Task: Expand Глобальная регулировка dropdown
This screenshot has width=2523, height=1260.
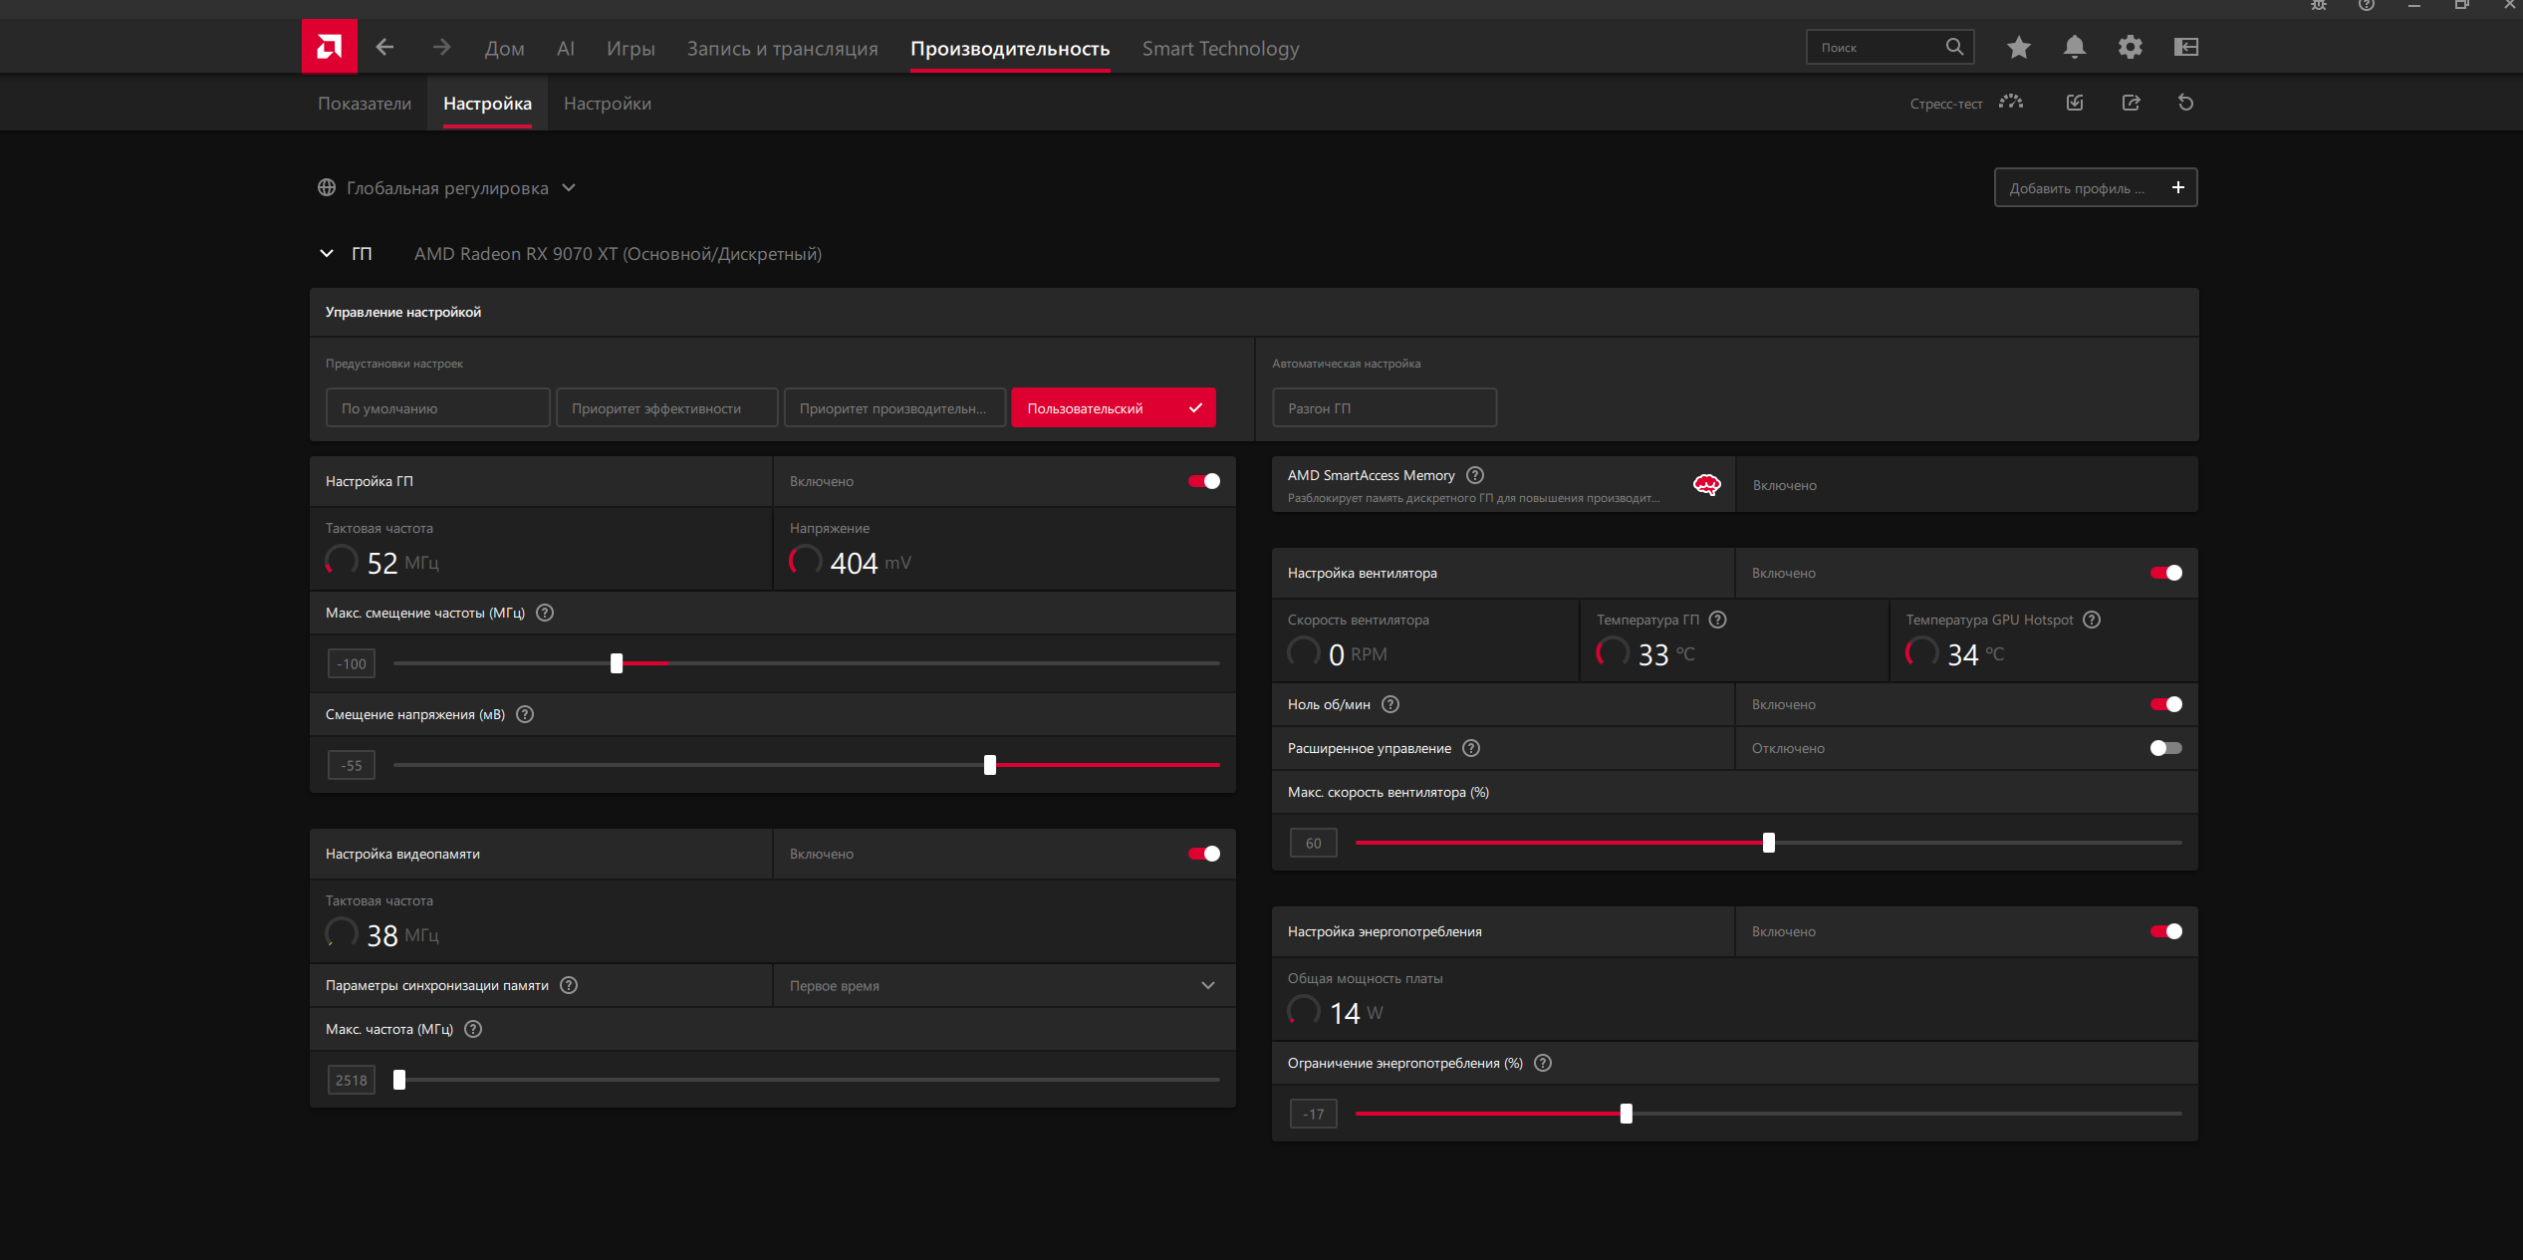Action: 569,188
